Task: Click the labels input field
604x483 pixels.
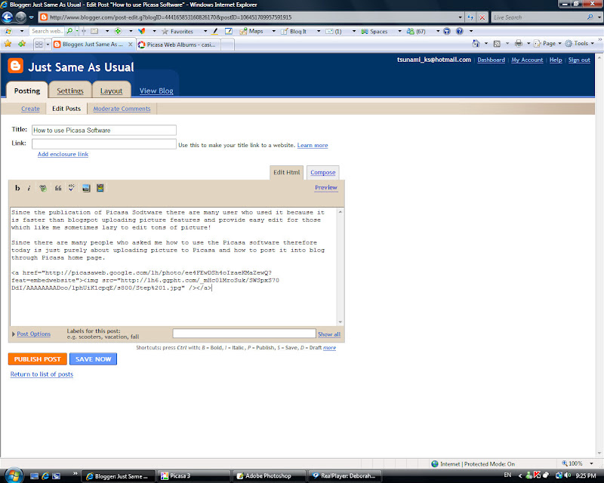Action: (244, 334)
